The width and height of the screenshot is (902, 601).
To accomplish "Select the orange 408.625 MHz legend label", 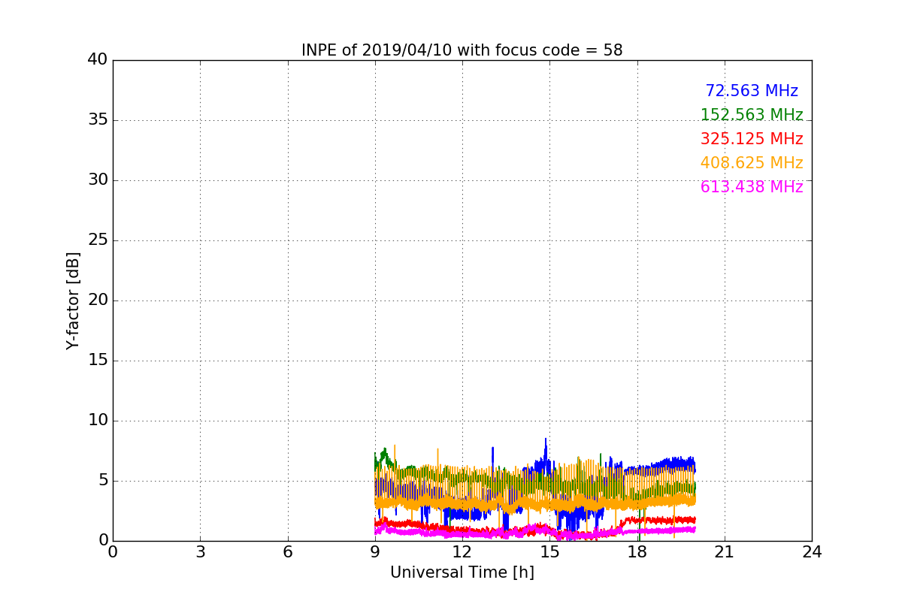I will click(752, 163).
